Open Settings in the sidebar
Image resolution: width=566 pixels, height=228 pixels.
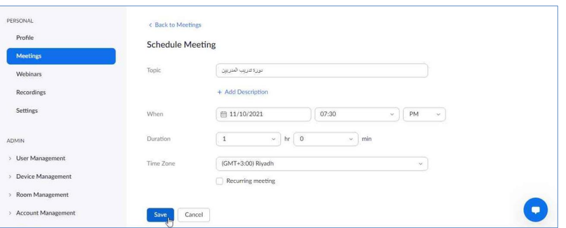(27, 111)
